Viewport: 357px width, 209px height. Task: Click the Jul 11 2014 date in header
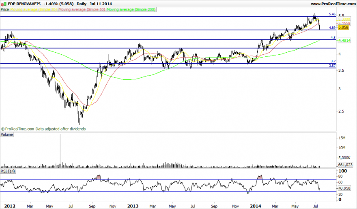pyautogui.click(x=101, y=4)
